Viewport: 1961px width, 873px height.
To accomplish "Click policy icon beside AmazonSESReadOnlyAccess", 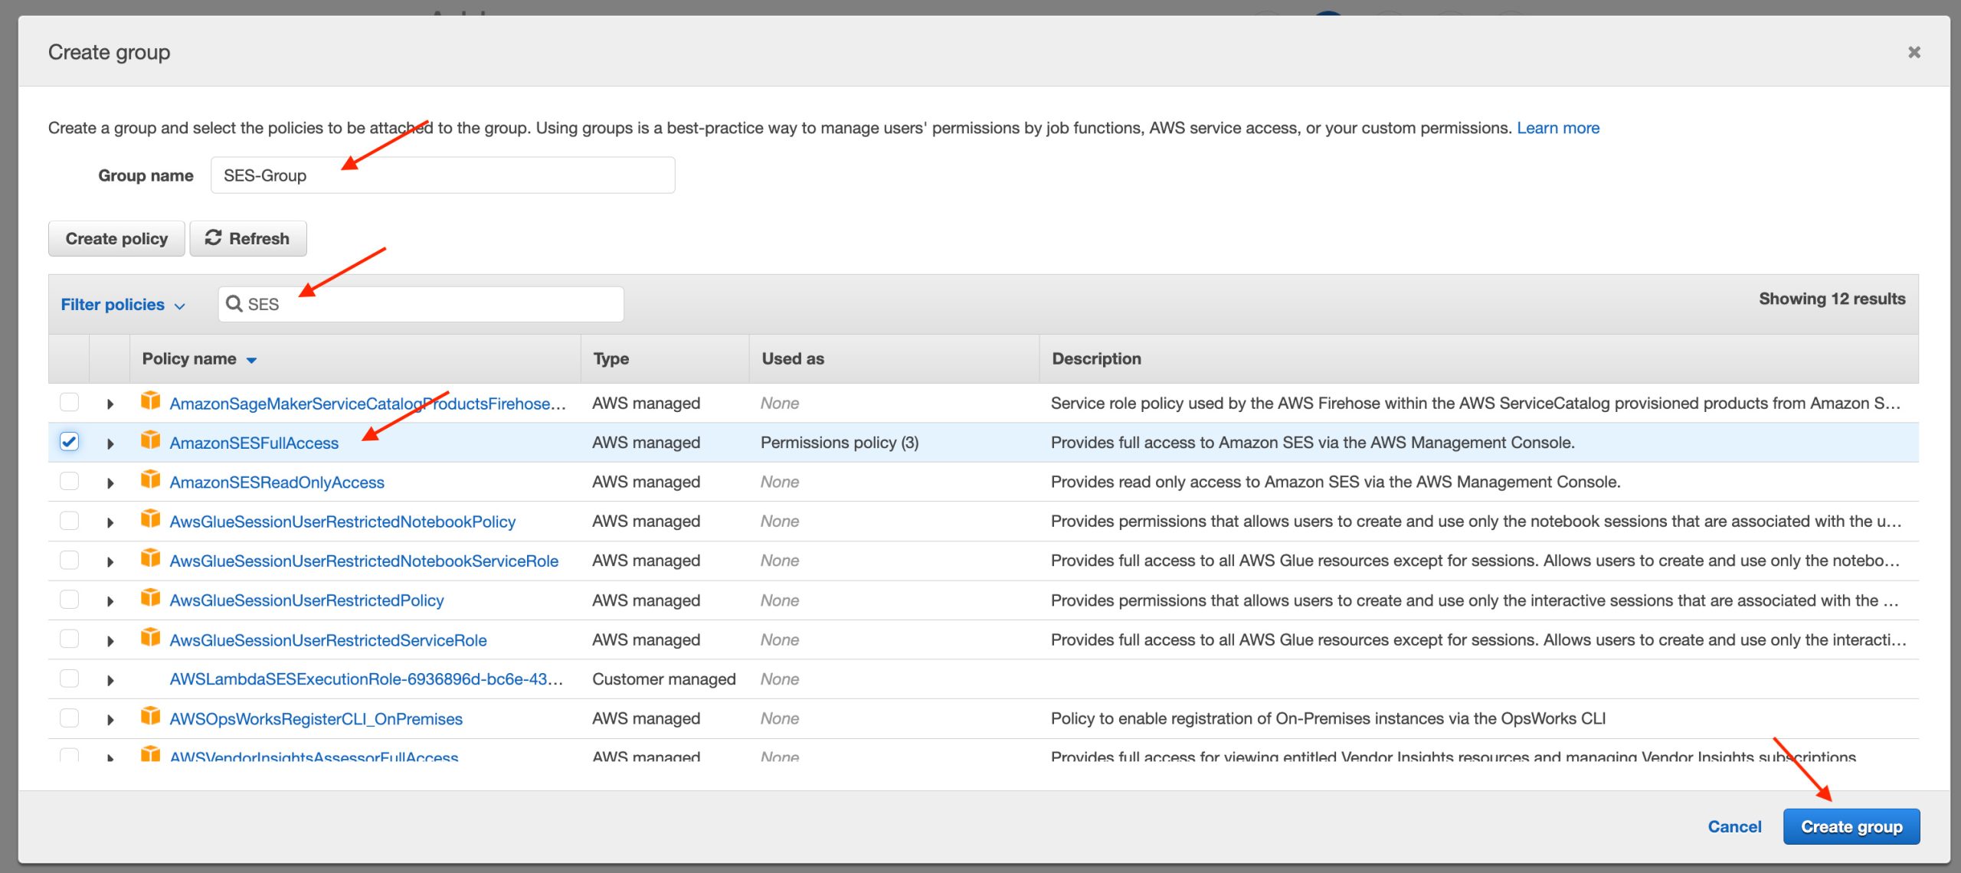I will coord(151,480).
